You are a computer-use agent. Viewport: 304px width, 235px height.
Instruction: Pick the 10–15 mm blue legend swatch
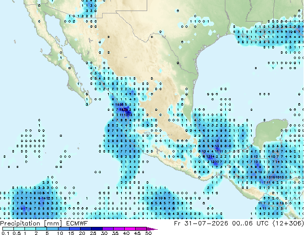[64, 229]
